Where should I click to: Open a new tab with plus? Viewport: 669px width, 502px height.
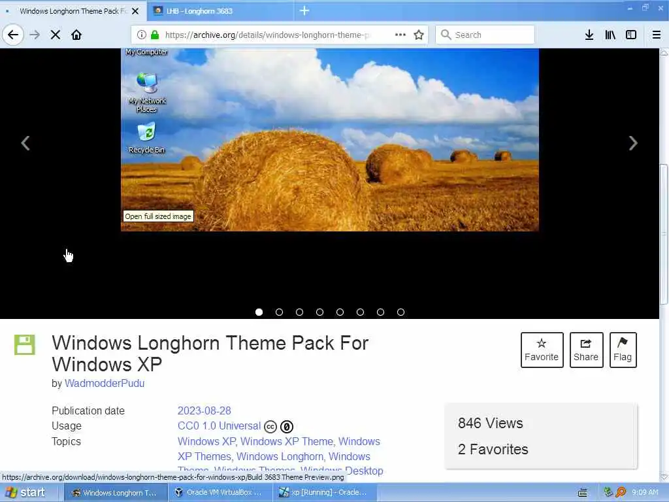[x=304, y=10]
